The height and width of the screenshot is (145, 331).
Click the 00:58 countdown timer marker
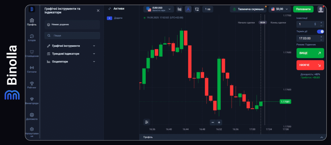tap(262, 23)
